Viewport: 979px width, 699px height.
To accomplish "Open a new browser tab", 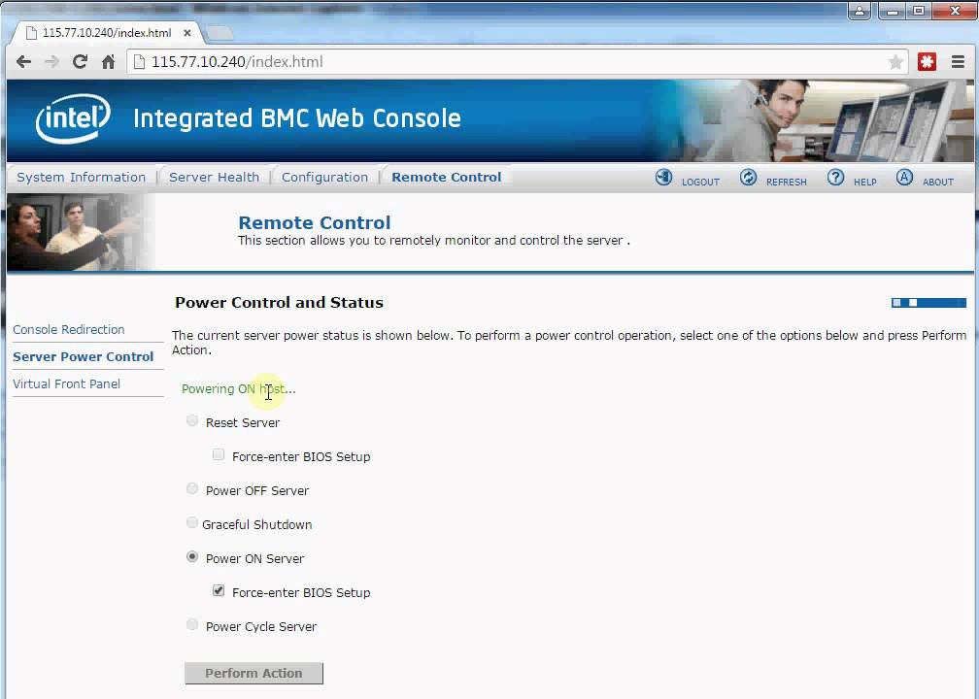I will [x=219, y=33].
